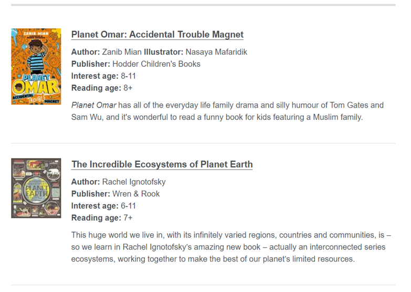The height and width of the screenshot is (292, 411).
Task: Click the orange Planet Omar book cover
Action: click(36, 66)
